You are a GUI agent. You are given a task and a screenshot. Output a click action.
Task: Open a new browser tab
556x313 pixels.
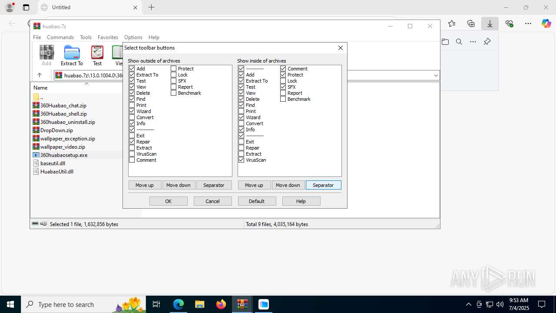(x=151, y=7)
